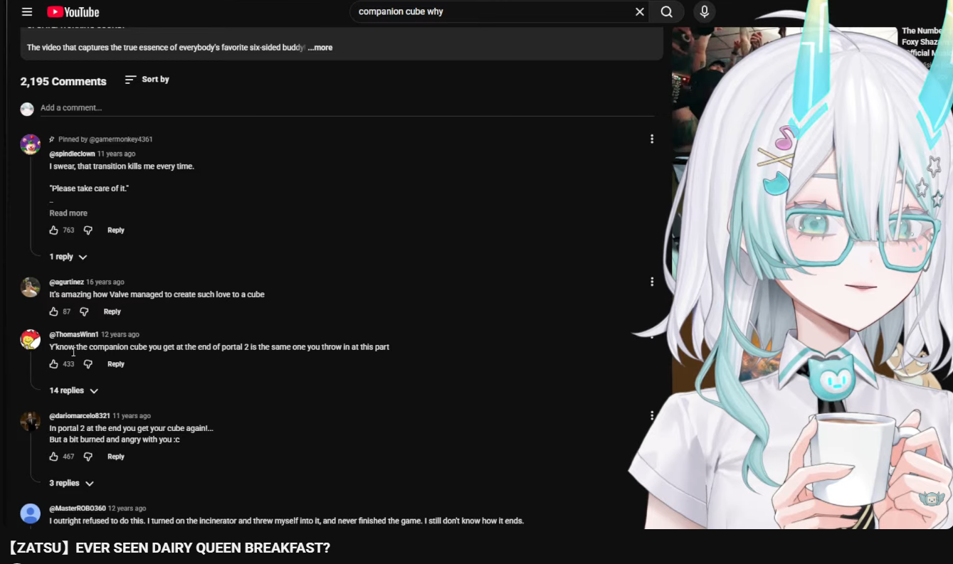Like the @agurtinez comment about Valve
This screenshot has width=953, height=564.
(x=53, y=312)
